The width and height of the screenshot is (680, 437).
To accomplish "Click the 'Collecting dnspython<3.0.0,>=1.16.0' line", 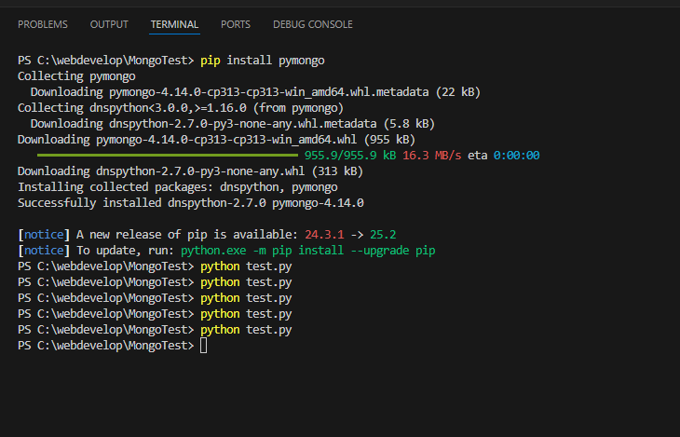I will (x=181, y=108).
